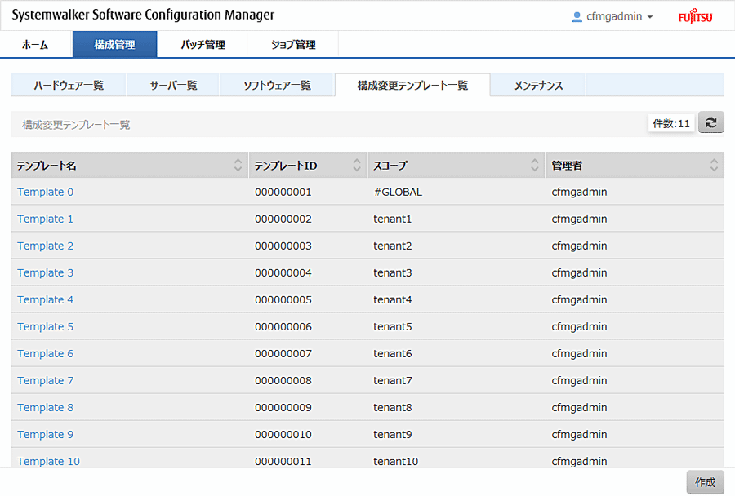
Task: Open the Template 4 link
Action: (46, 299)
